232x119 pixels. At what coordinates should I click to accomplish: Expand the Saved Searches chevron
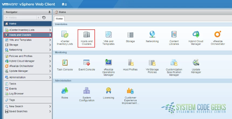[x=50, y=111]
